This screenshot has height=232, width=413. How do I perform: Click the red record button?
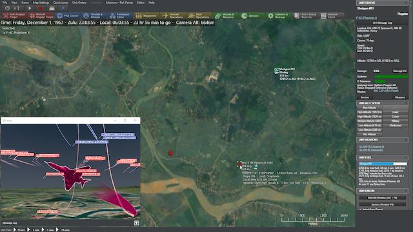(x=40, y=8)
